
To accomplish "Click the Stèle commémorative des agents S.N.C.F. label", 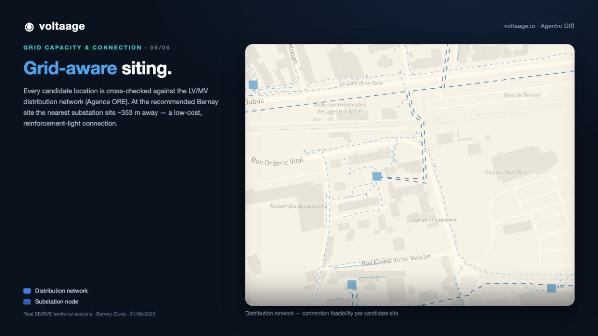I will (x=340, y=108).
